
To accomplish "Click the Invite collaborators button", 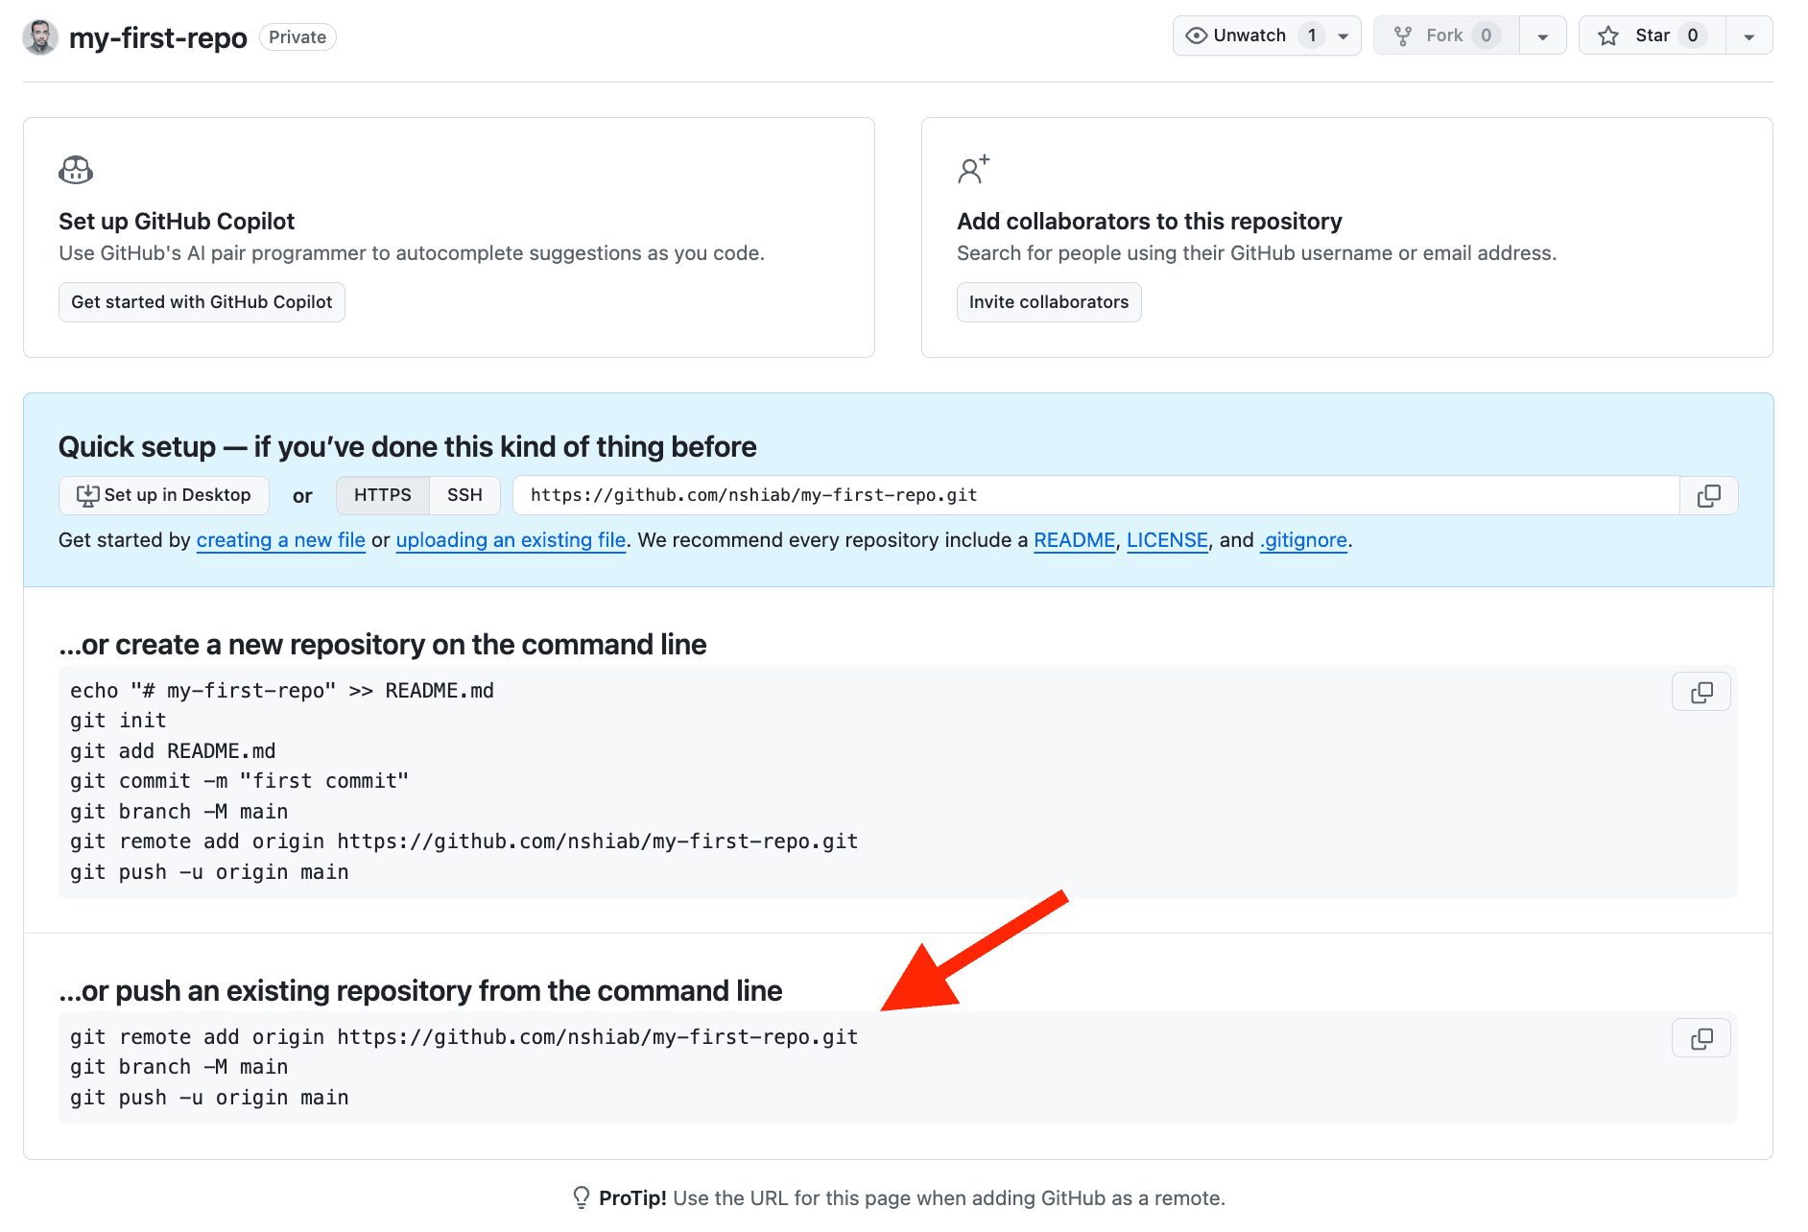I will coord(1048,301).
